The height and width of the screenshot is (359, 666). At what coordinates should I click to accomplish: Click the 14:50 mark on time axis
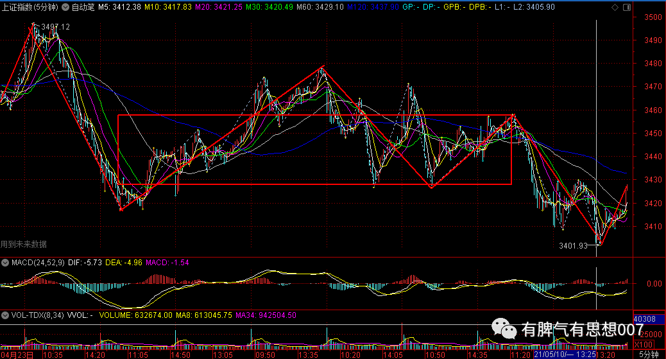180,355
